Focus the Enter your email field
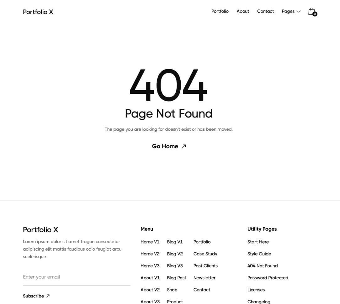Image resolution: width=340 pixels, height=304 pixels. point(77,277)
